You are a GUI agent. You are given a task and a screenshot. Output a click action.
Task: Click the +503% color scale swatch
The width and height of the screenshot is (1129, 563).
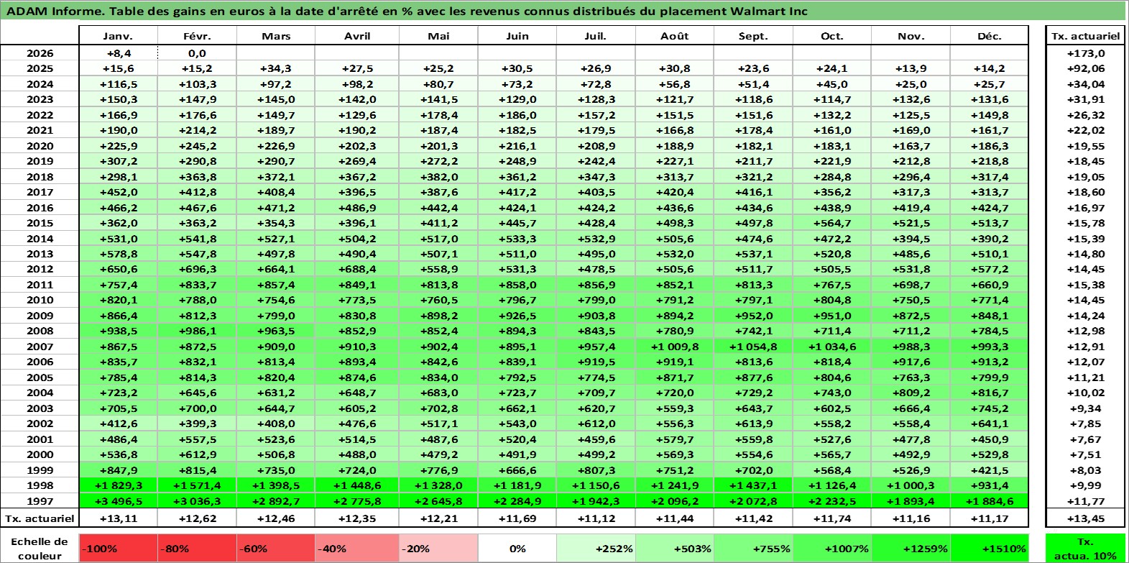point(675,548)
